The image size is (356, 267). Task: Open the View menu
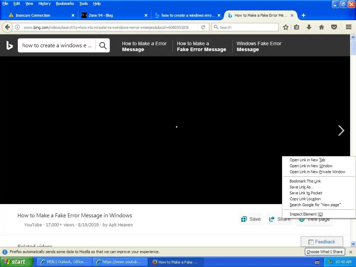pyautogui.click(x=29, y=3)
